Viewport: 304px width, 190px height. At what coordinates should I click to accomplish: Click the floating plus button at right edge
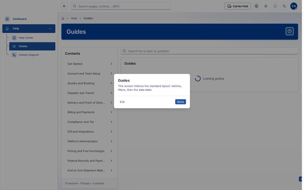(x=300, y=179)
